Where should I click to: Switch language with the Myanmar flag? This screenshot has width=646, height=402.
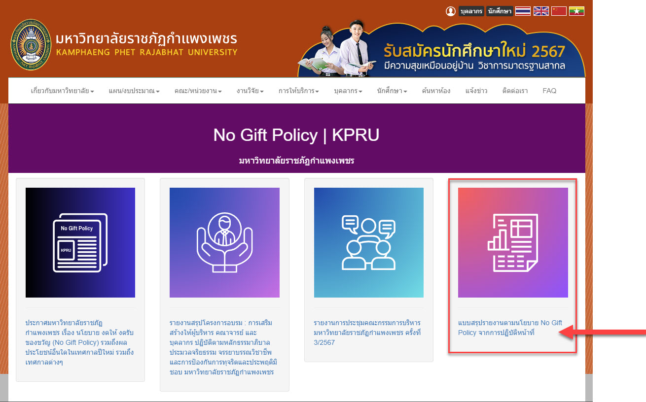[576, 11]
